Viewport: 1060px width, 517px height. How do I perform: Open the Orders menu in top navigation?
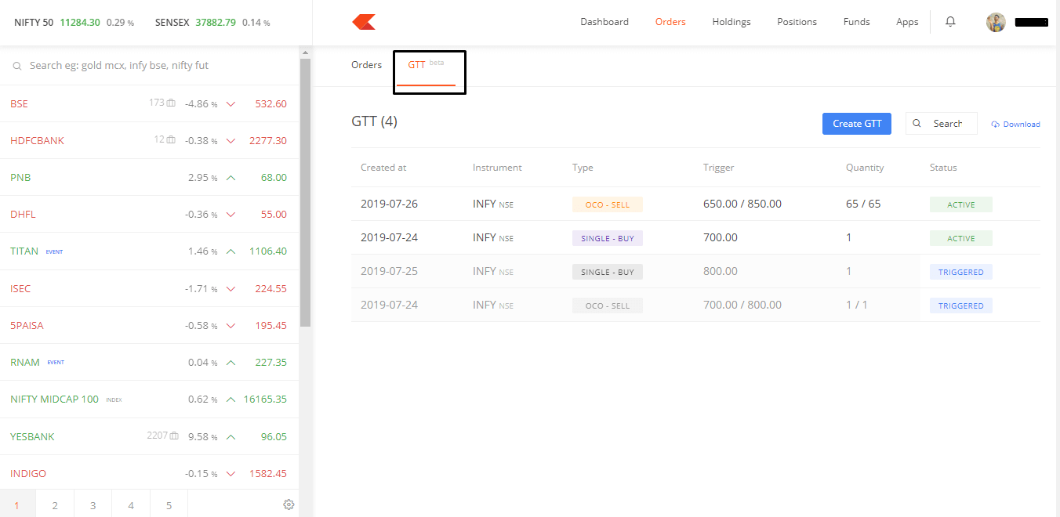click(670, 22)
